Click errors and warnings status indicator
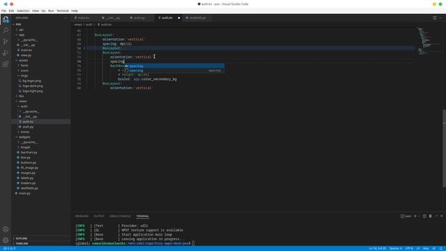 [x=10, y=248]
